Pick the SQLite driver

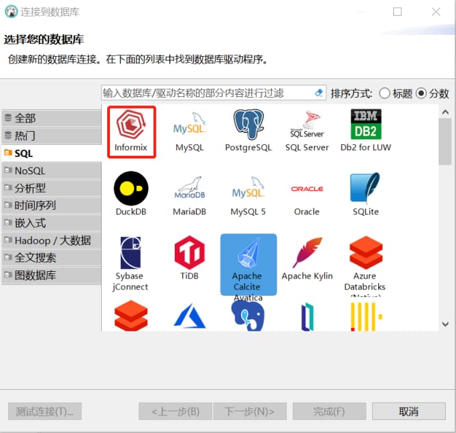(x=366, y=194)
